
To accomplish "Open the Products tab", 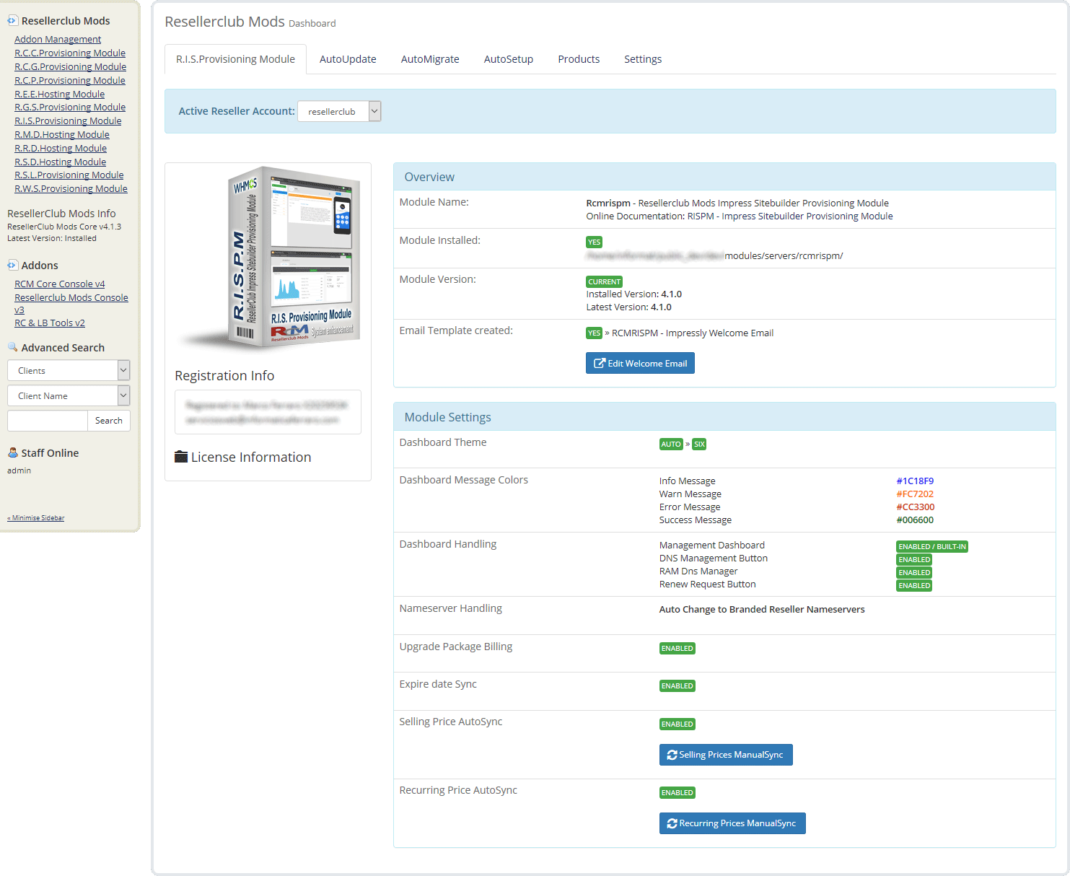I will pos(579,59).
